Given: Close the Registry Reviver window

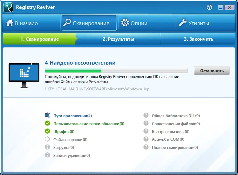Looking at the screenshot, I should point(229,7).
